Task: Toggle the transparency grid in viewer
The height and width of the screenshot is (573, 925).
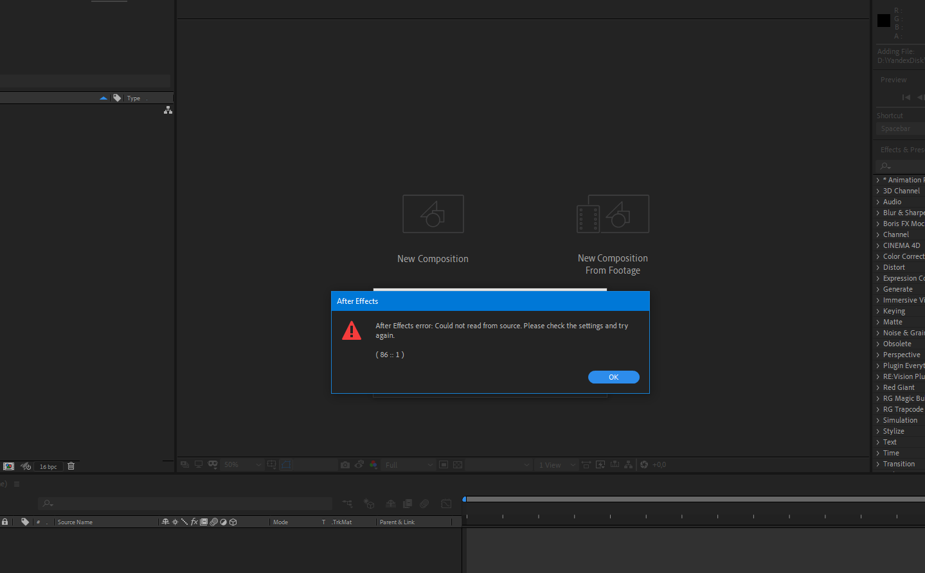Action: pos(458,464)
